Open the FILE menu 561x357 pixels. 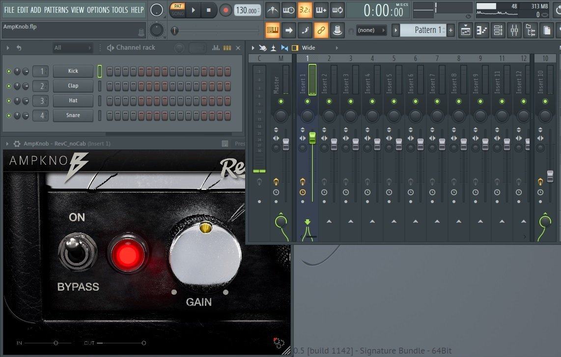click(x=9, y=10)
